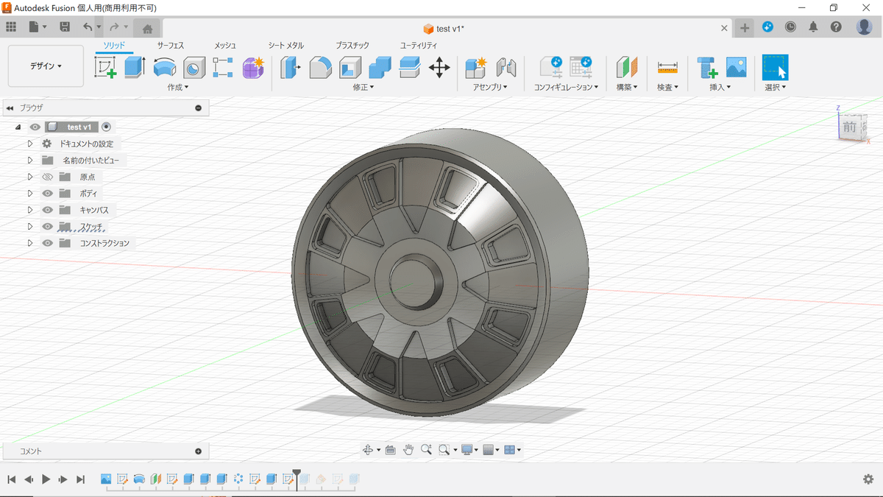Viewport: 883px width, 497px height.
Task: Open the Job Status clock icon
Action: [790, 27]
